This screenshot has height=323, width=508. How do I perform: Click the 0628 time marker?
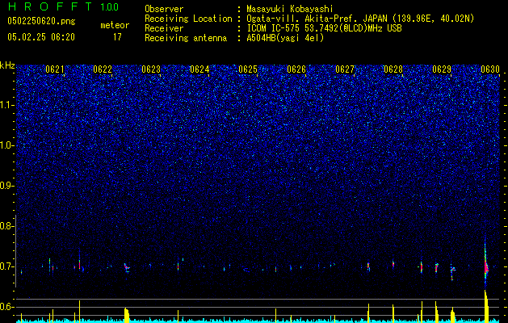[x=393, y=69]
